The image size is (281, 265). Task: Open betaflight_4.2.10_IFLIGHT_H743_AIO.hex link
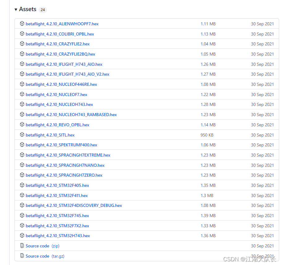[x=64, y=64]
